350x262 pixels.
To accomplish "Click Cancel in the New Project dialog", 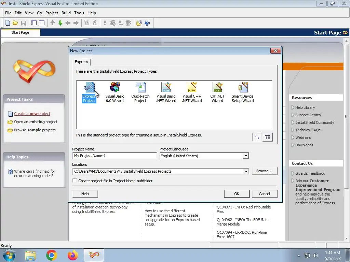I will point(265,194).
